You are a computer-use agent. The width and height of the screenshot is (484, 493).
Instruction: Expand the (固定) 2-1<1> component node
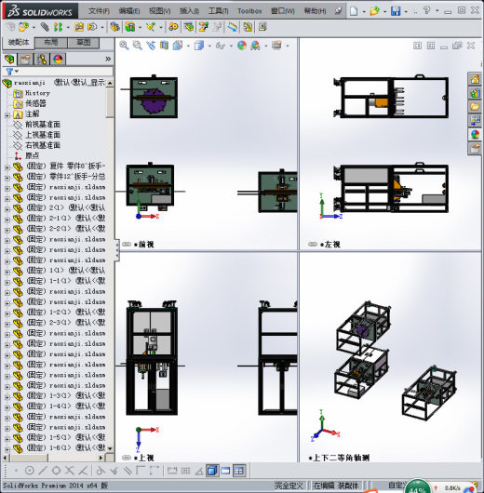click(7, 220)
